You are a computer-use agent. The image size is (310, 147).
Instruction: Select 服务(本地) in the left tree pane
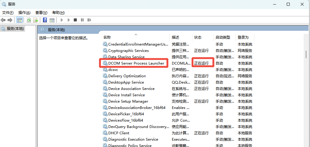point(15,29)
